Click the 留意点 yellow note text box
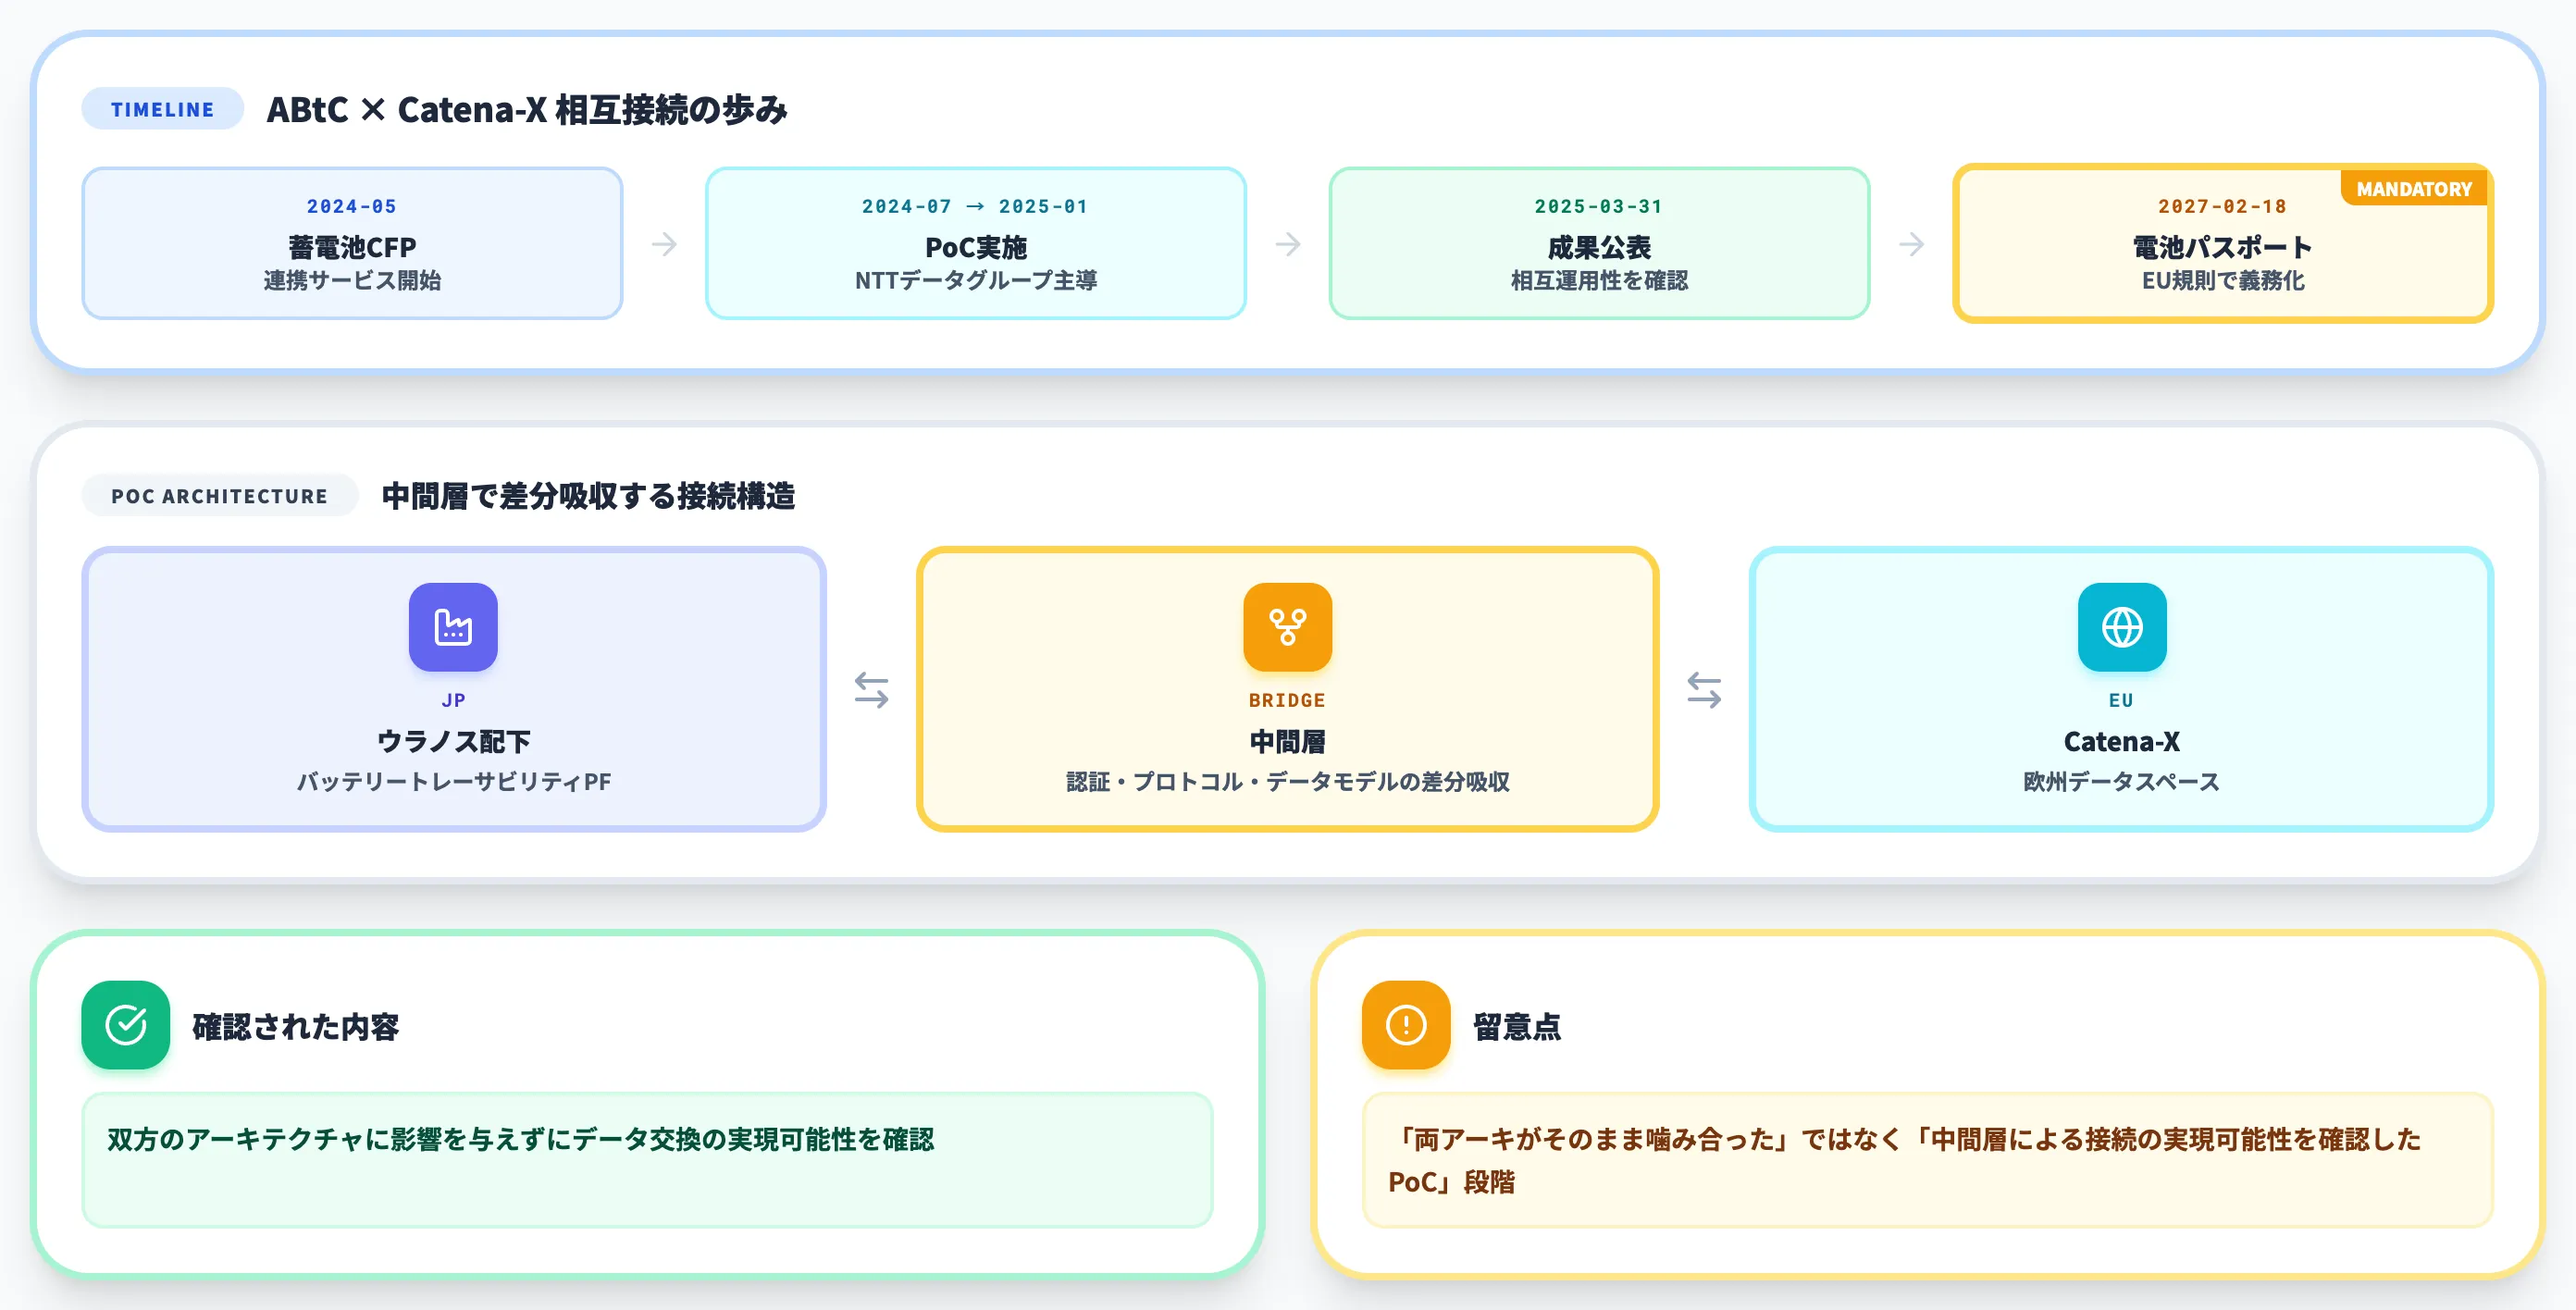 [x=1927, y=1160]
